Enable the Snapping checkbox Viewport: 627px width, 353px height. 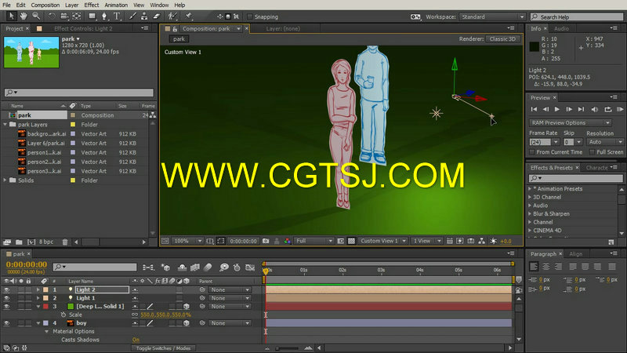[250, 16]
